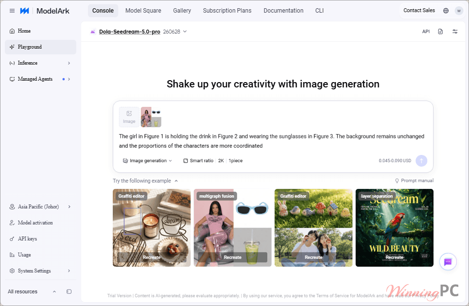Click the 1piece count option
469x306 pixels.
pos(236,161)
